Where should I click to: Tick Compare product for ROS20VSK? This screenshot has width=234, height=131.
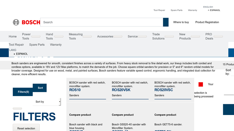click(123, 115)
